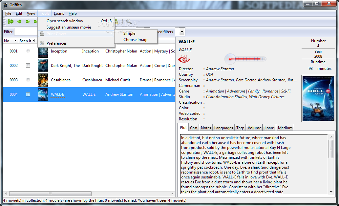This screenshot has width=339, height=206.
Task: Open the saved filters dropdown arrow
Action: pyautogui.click(x=182, y=32)
